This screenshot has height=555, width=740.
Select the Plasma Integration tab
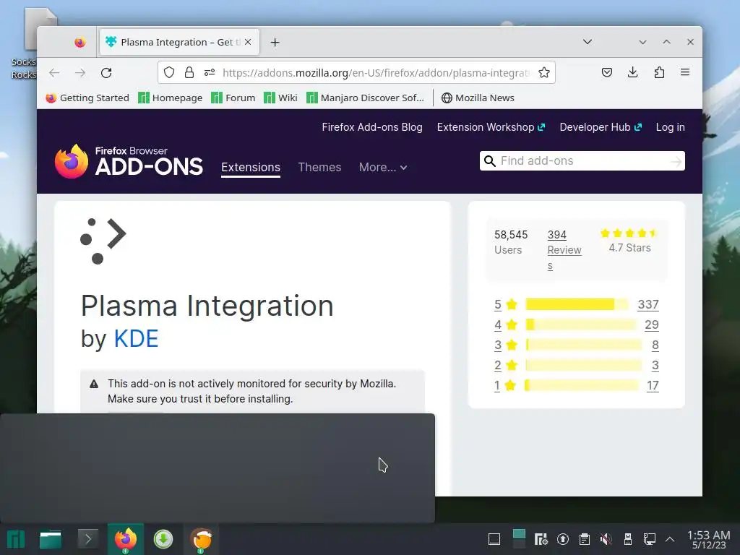click(179, 42)
